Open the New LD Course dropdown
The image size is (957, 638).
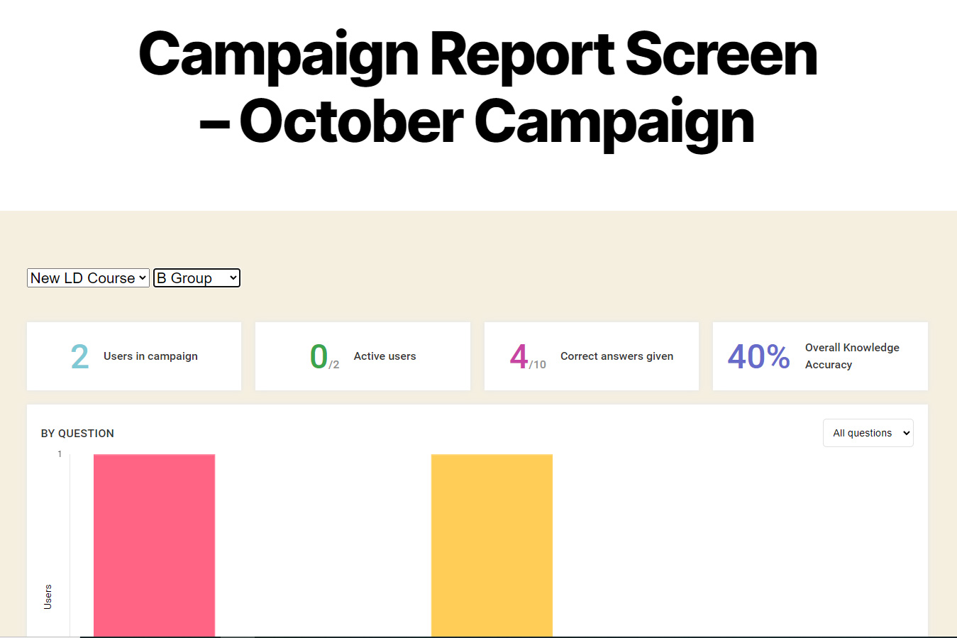pyautogui.click(x=88, y=278)
